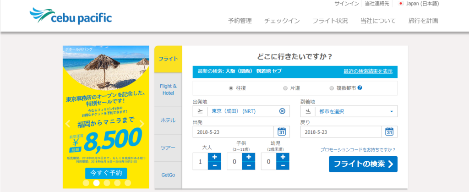This screenshot has width=469, height=192.
Task: Click the 子供 count value field
Action: tap(234, 161)
